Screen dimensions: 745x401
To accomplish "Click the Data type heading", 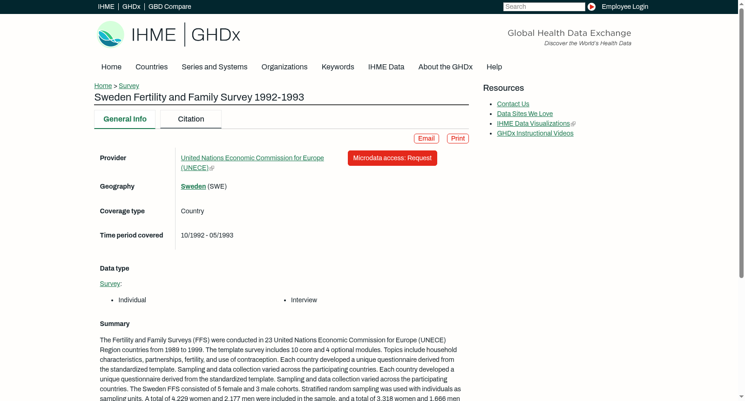I will tap(115, 268).
